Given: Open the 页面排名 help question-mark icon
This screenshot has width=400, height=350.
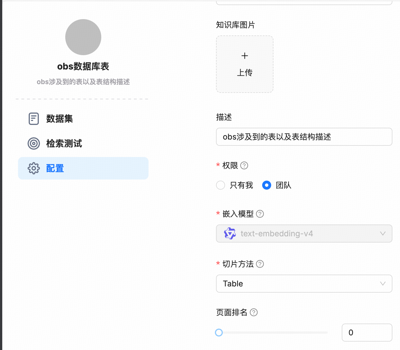Looking at the screenshot, I should (253, 313).
